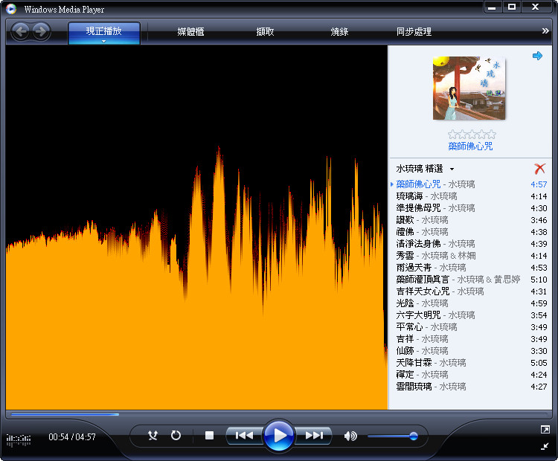Select the track 天降甘霖
This screenshot has width=558, height=461.
click(470, 363)
